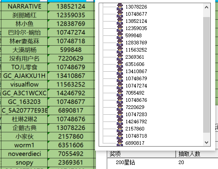Viewport: 218px width, 169px height.
Task: Click the icon next to 6890817 in list
Action: point(120,143)
